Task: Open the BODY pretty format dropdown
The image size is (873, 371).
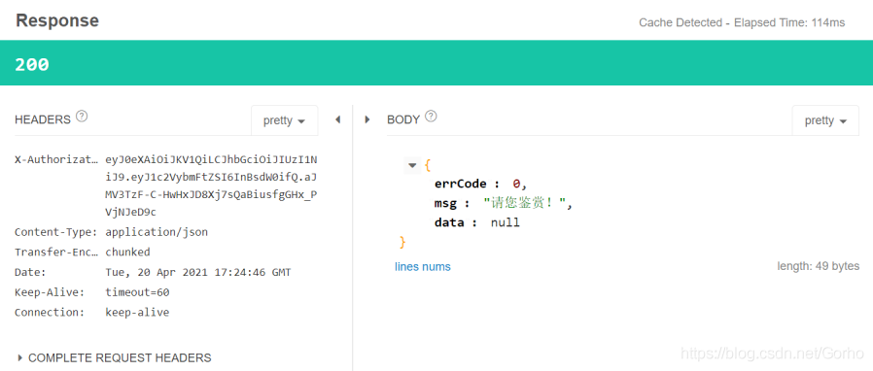Action: (825, 120)
